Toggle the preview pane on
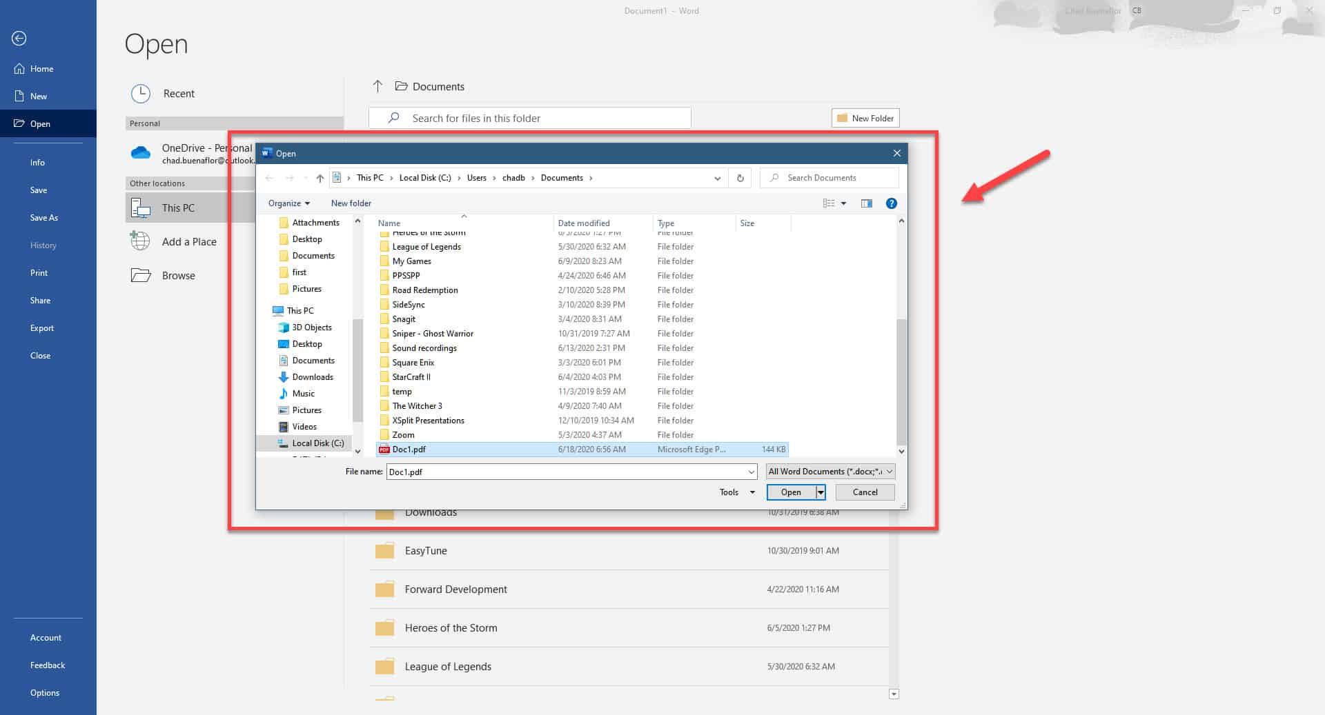 pyautogui.click(x=867, y=203)
